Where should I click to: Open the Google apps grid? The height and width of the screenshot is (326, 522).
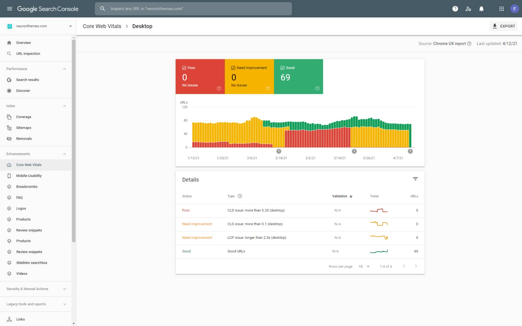(501, 9)
